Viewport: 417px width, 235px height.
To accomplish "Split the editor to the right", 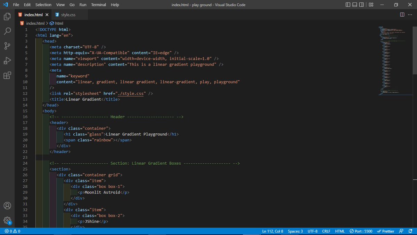I will 402,15.
